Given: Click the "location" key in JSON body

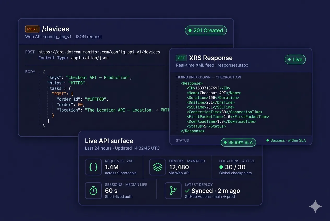Looking at the screenshot, I should (x=68, y=110).
